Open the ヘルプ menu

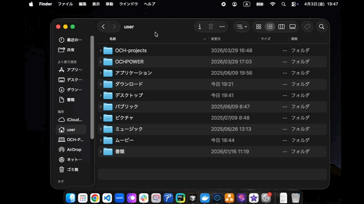pos(150,4)
